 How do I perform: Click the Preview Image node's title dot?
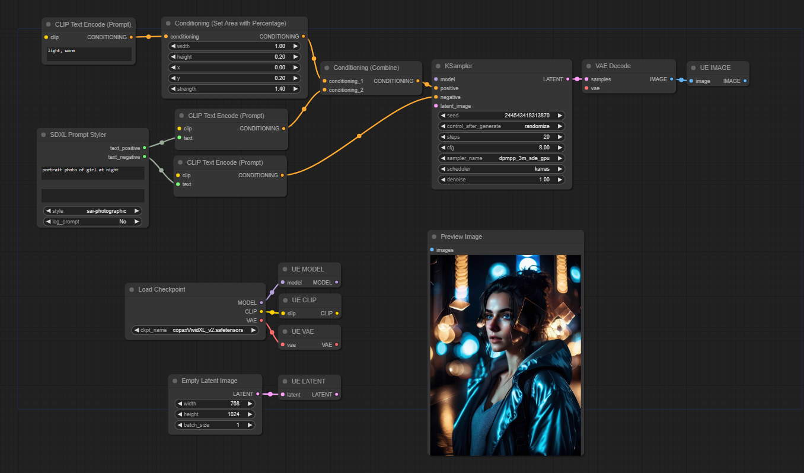433,237
